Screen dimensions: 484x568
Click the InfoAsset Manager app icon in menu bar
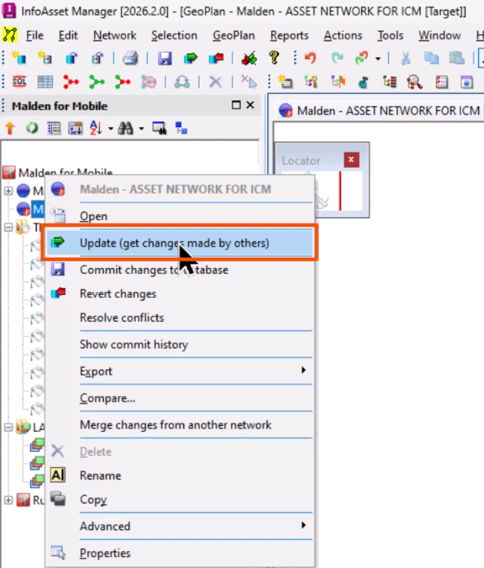pos(10,35)
